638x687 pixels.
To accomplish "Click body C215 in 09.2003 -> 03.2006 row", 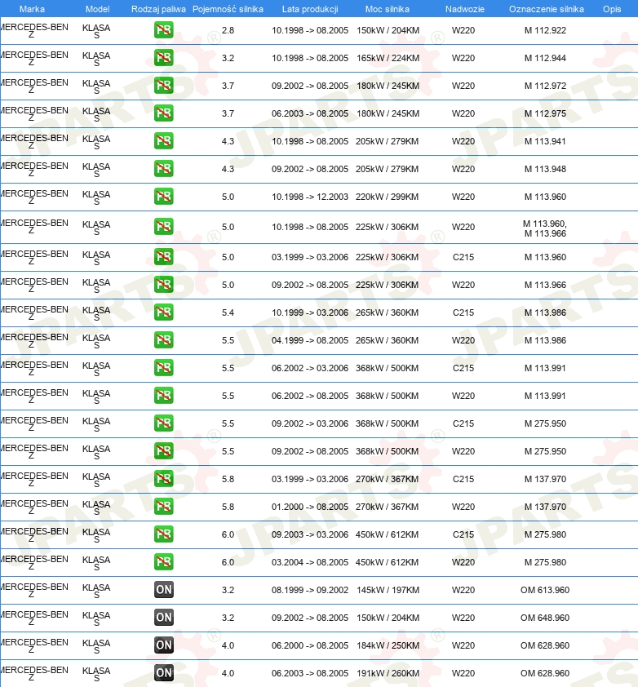I will [x=463, y=534].
